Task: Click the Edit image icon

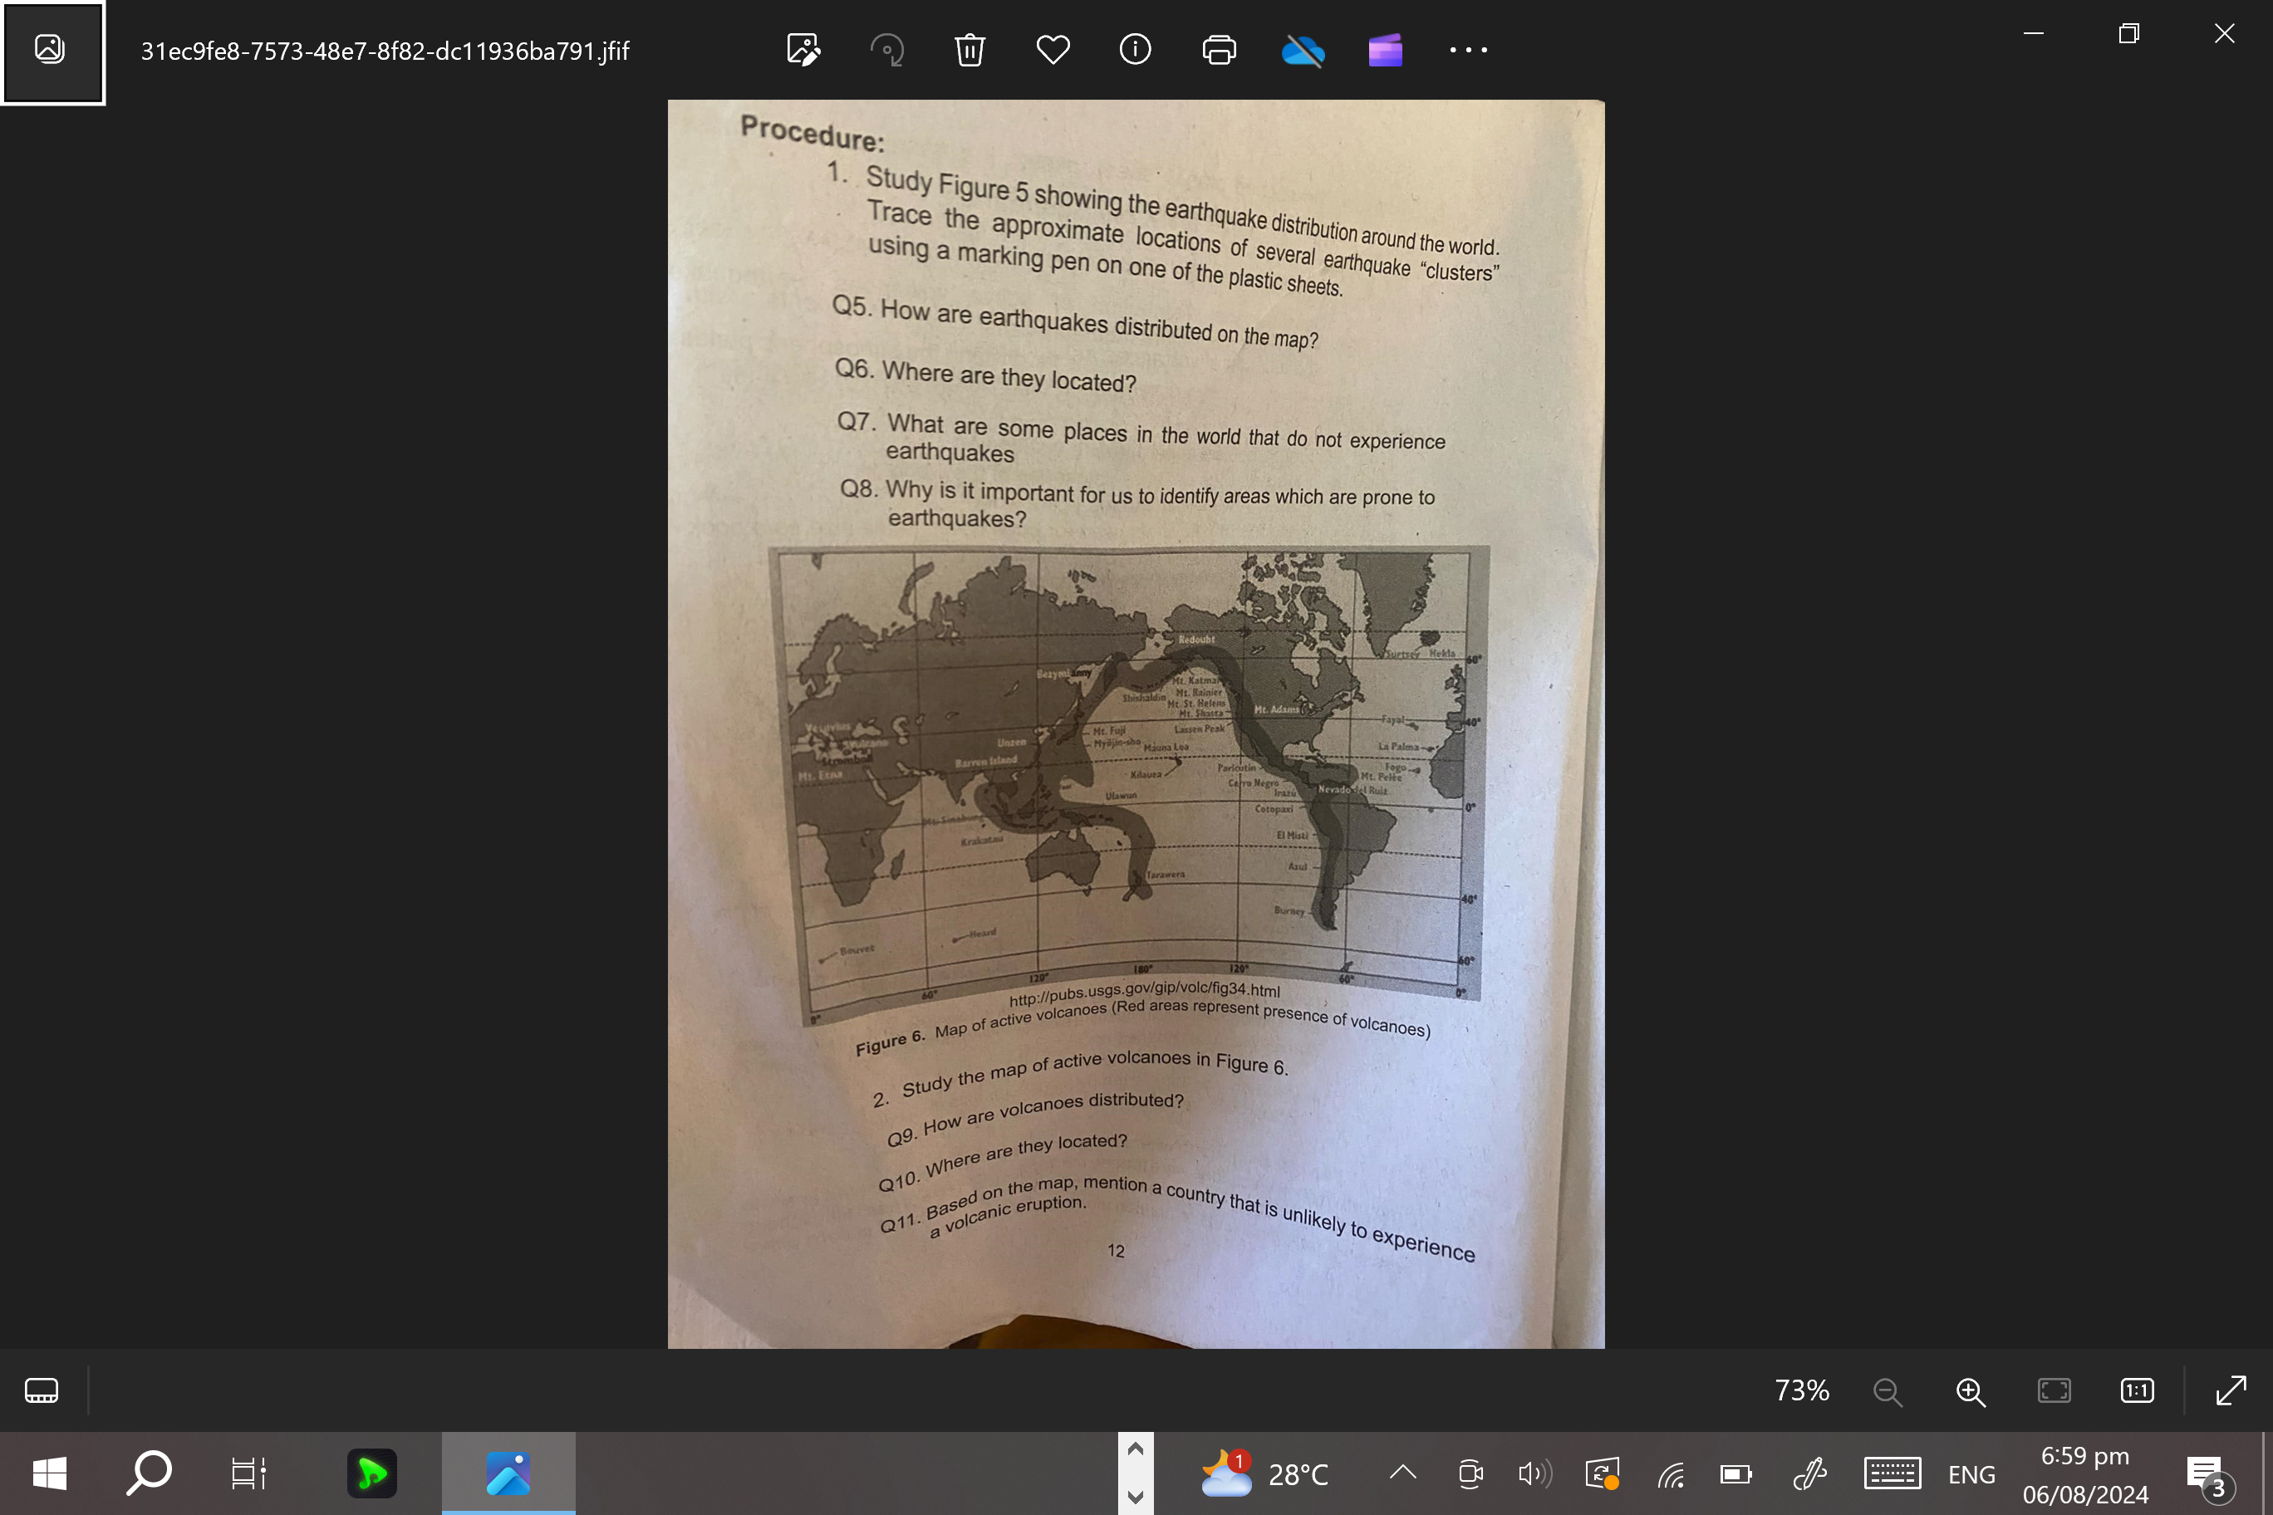Action: 803,49
